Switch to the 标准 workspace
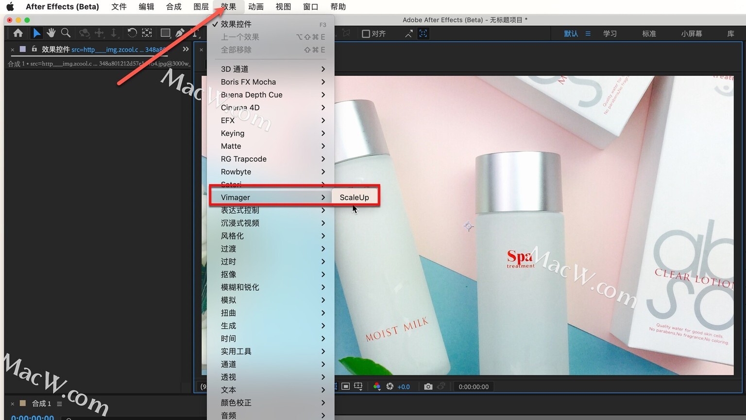The height and width of the screenshot is (420, 746). (649, 34)
